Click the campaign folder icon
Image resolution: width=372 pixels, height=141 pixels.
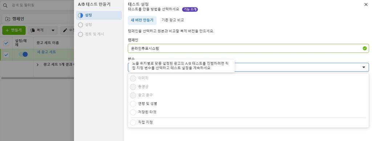(8, 19)
